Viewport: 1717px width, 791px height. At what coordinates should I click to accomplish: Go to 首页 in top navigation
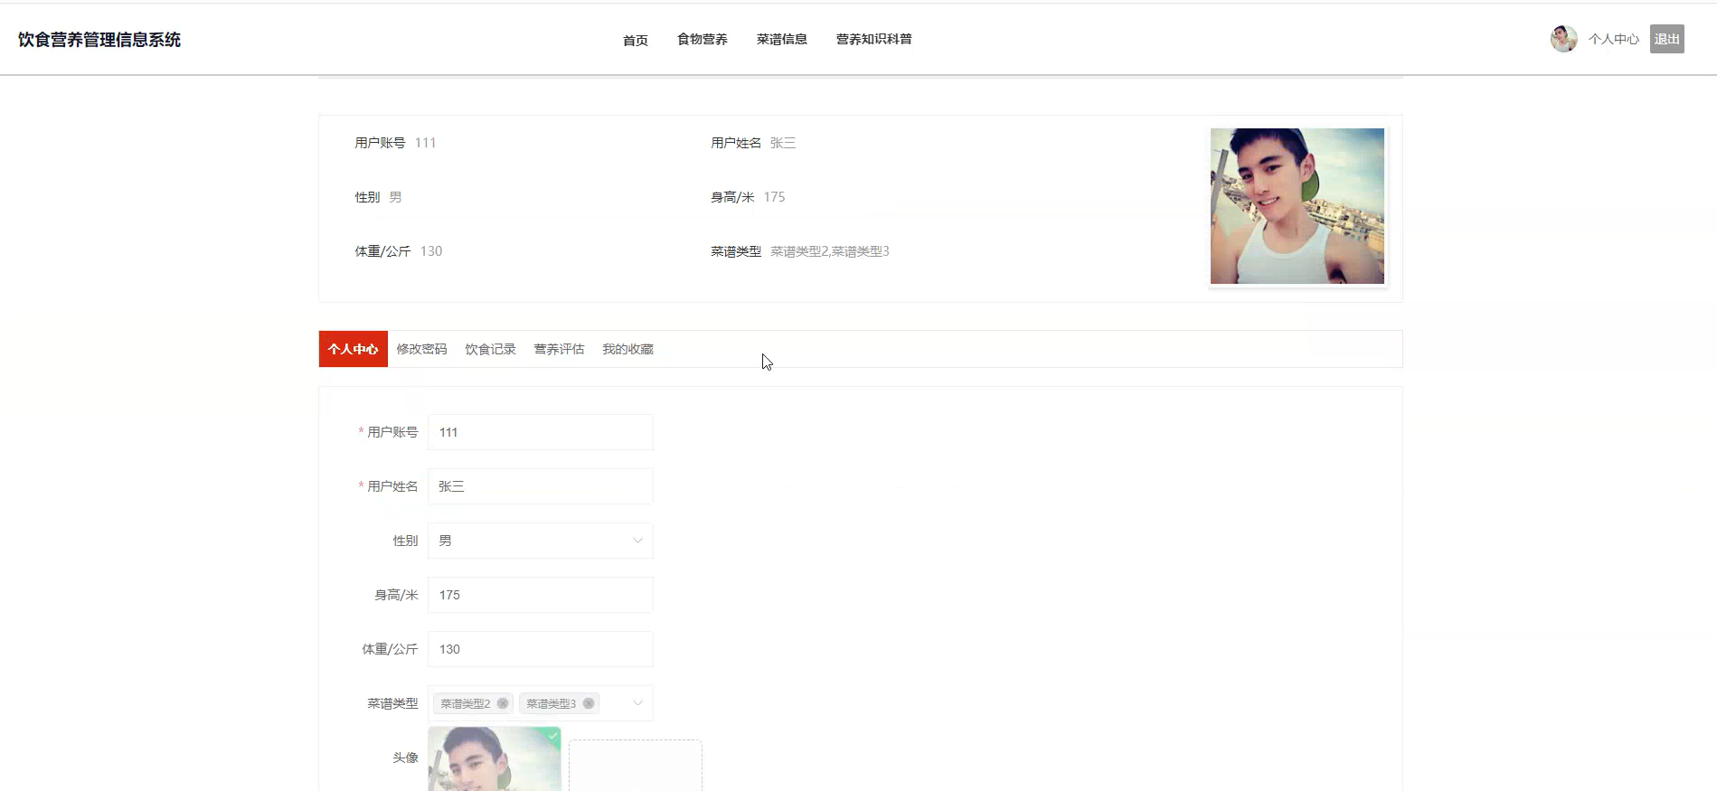point(636,40)
